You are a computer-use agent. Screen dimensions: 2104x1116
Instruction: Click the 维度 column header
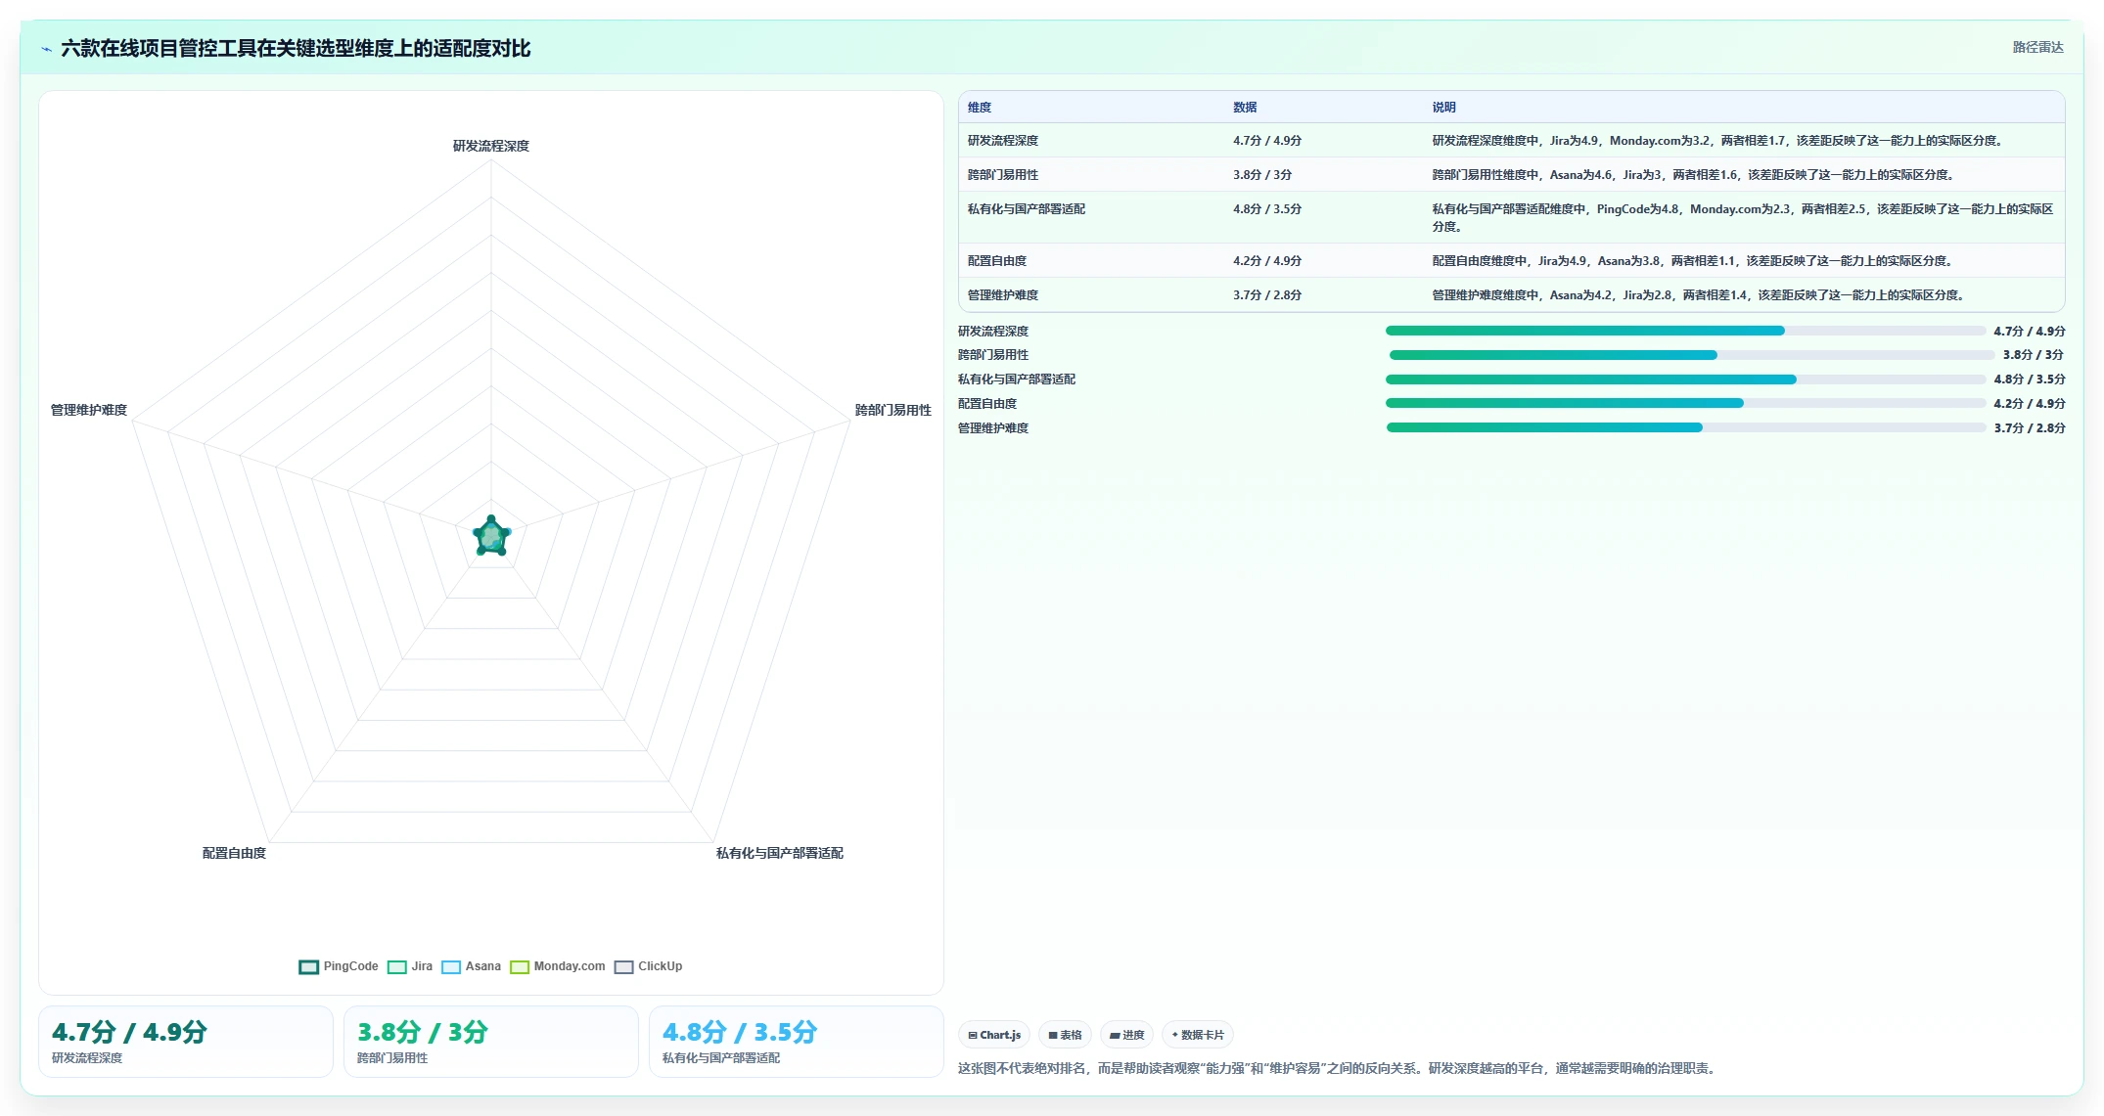[x=980, y=108]
